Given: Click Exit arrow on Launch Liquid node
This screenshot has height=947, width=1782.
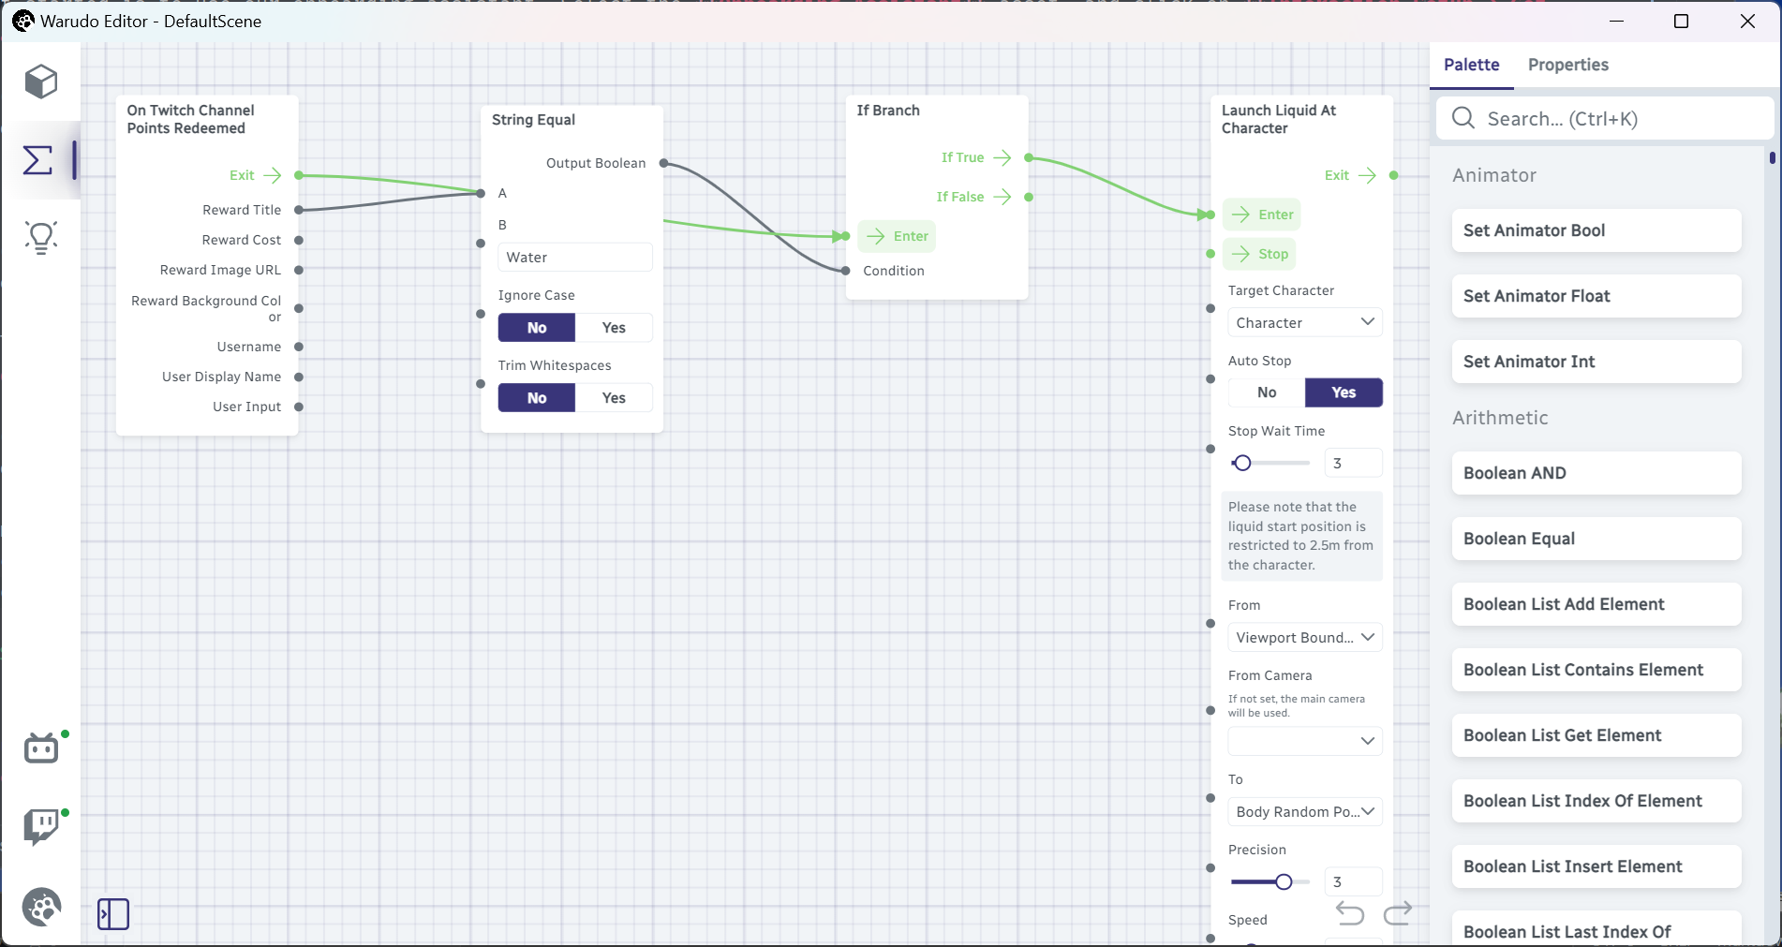Looking at the screenshot, I should click(1368, 175).
